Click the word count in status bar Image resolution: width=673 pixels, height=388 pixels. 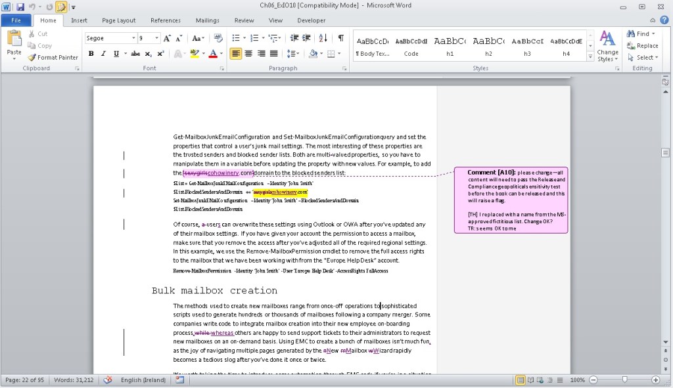tap(73, 380)
